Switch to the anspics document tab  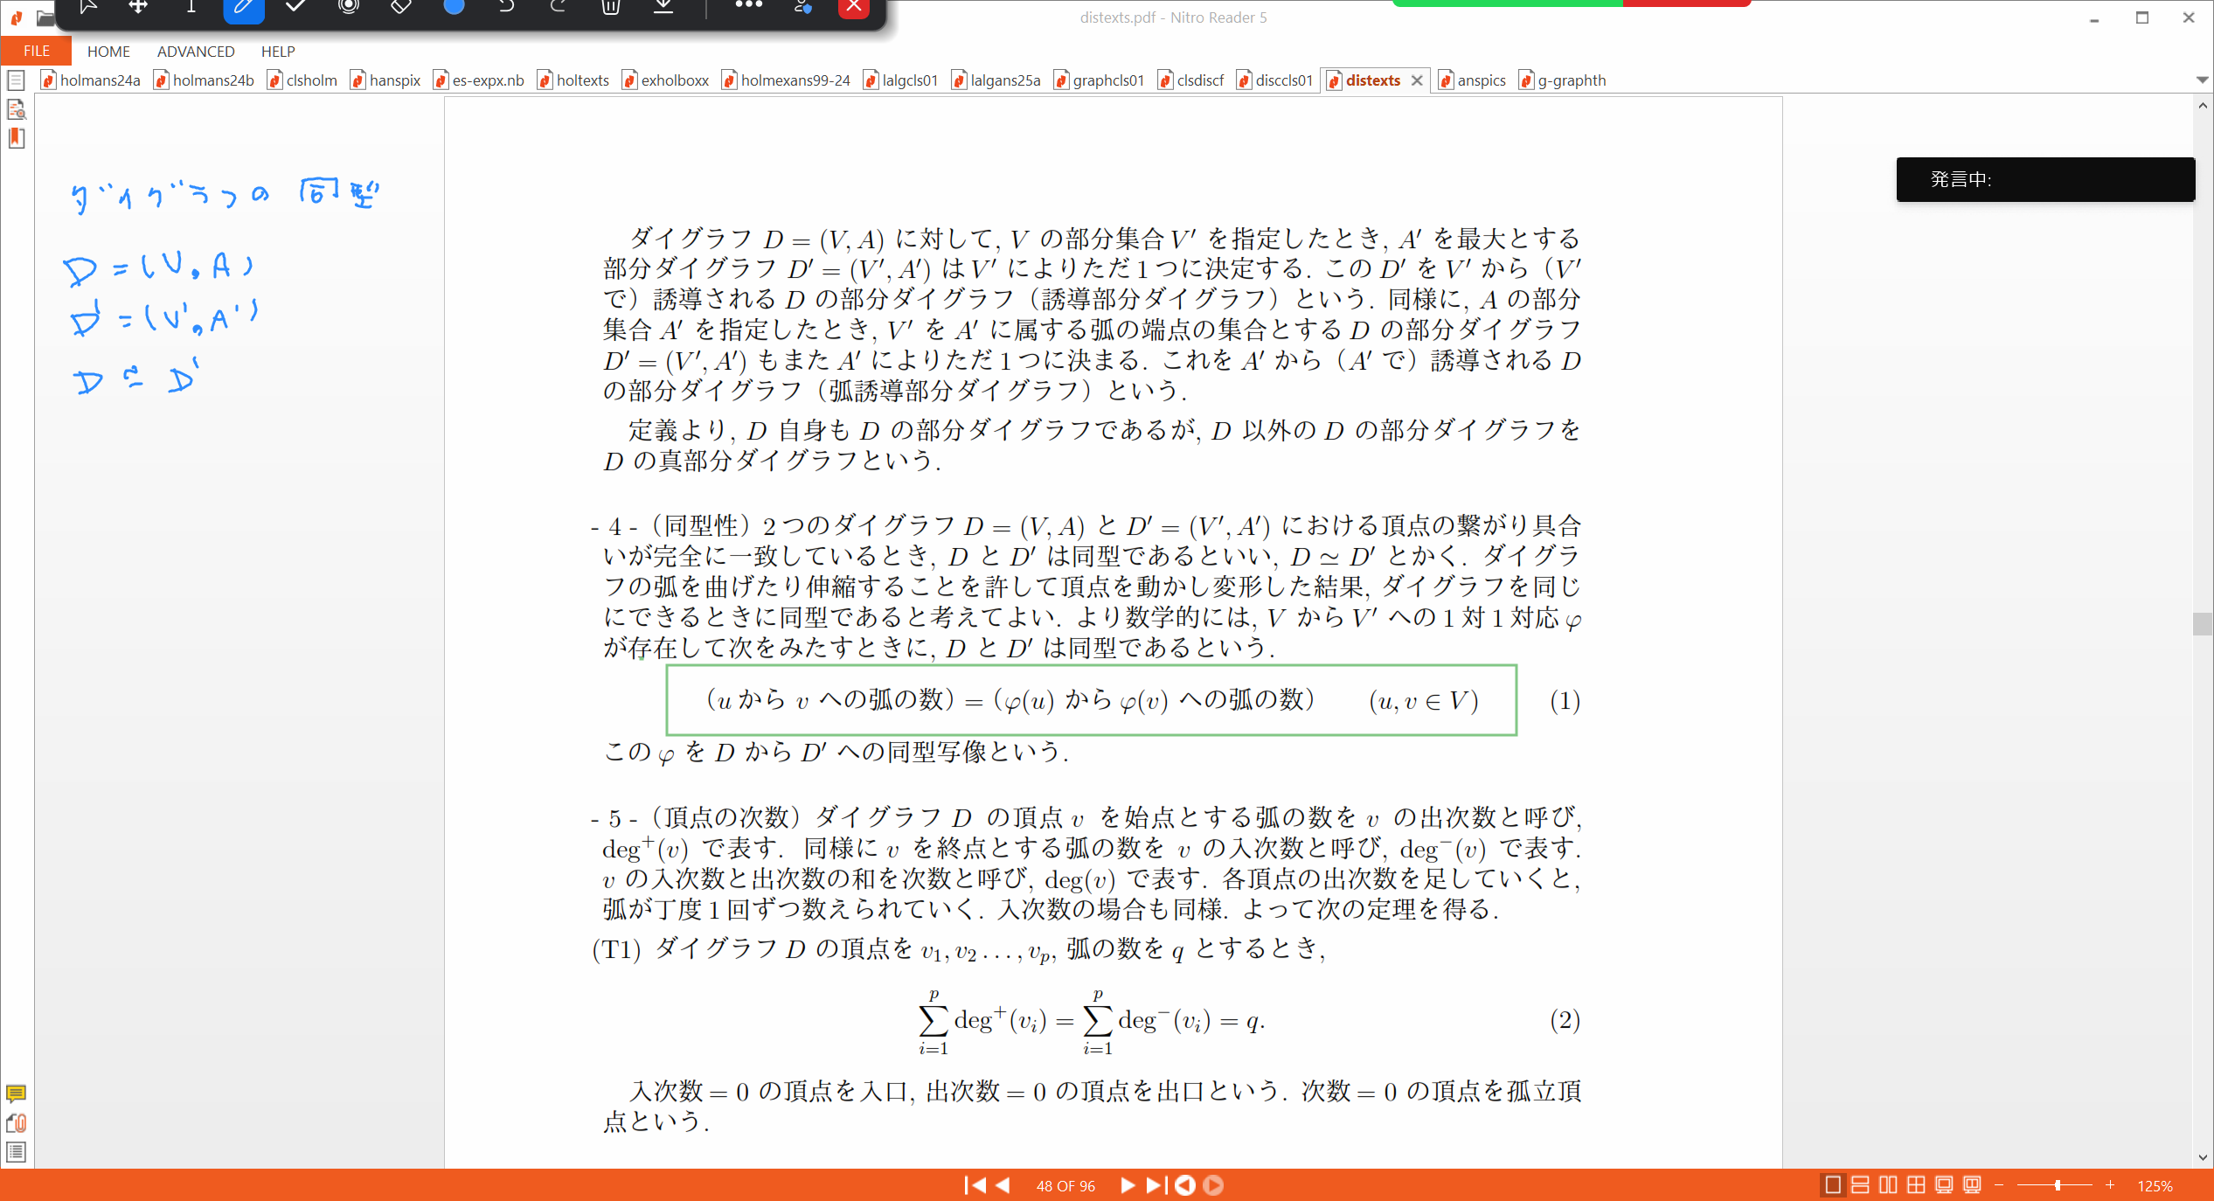click(x=1473, y=80)
